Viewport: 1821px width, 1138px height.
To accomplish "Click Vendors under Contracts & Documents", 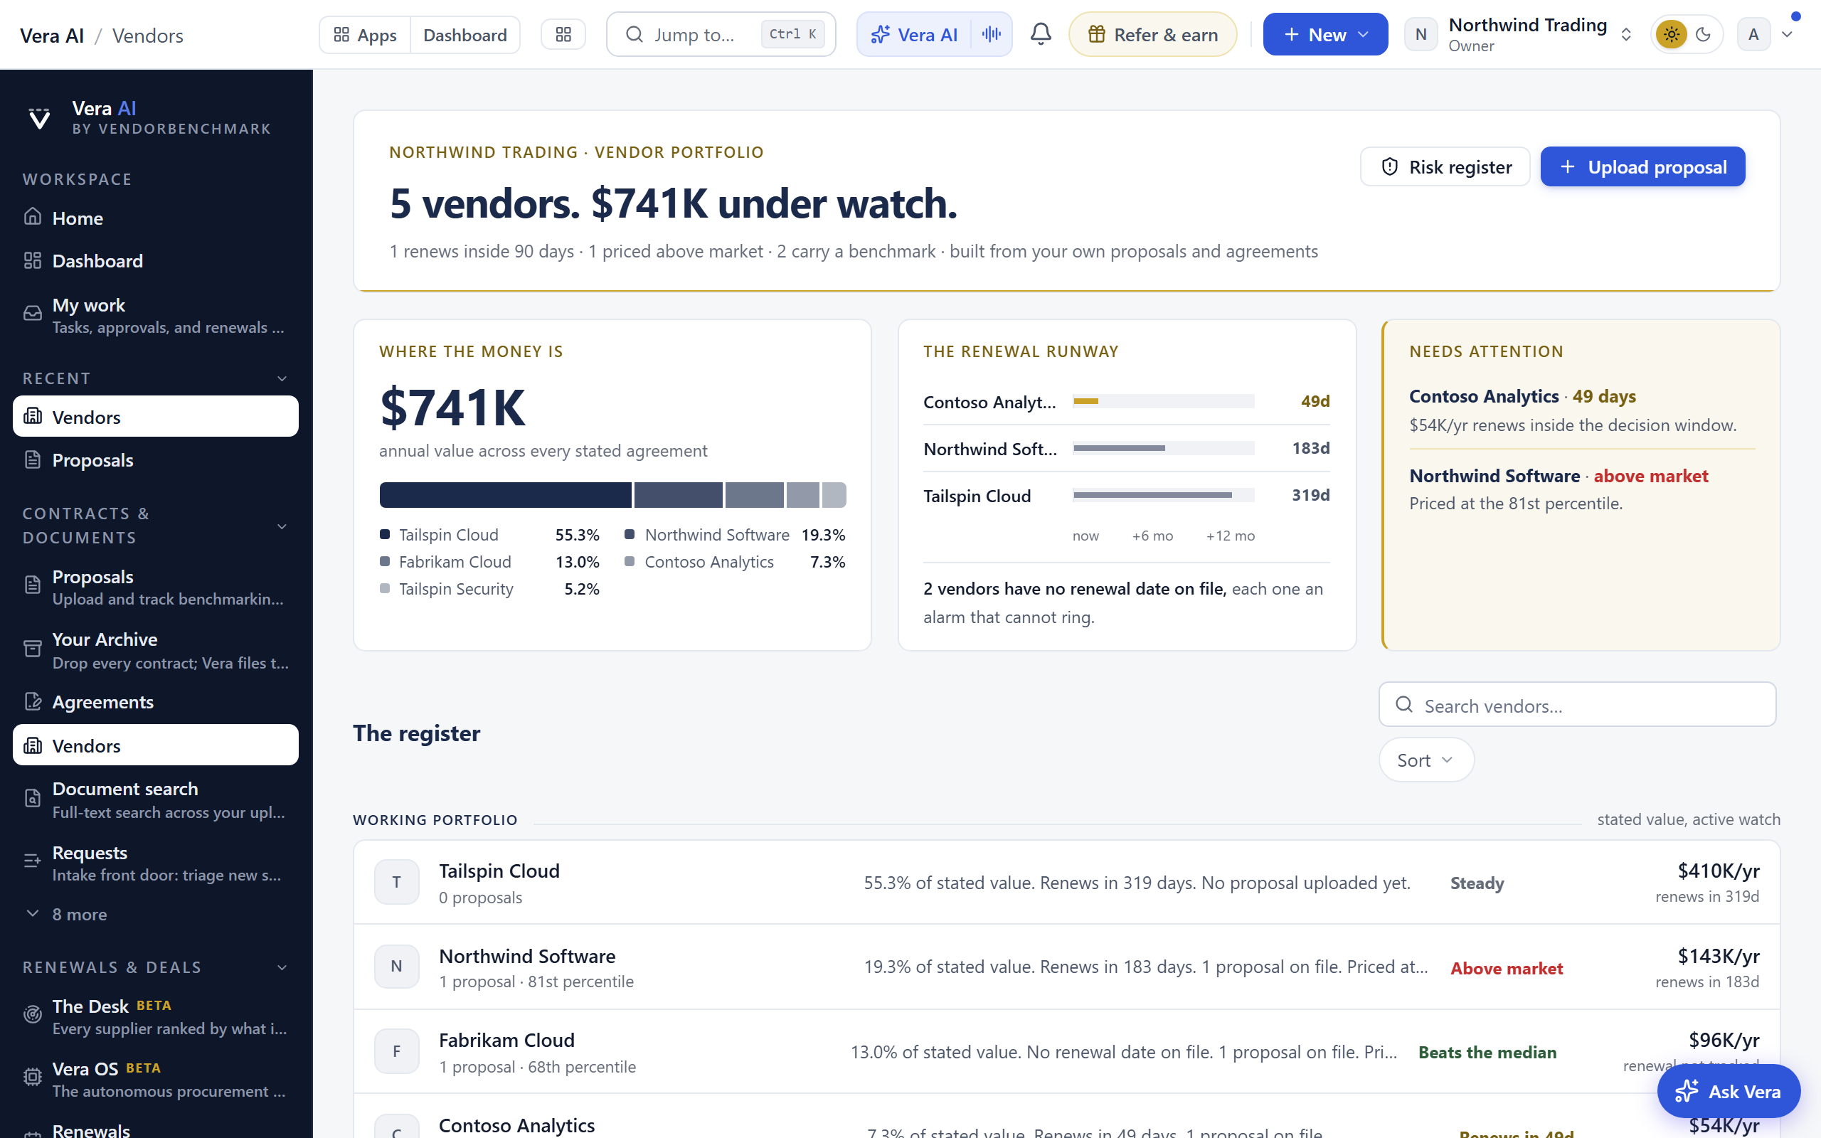I will coord(156,745).
